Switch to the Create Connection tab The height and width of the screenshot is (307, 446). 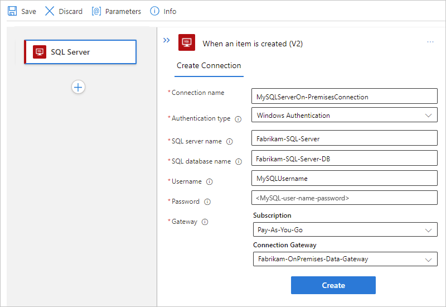point(209,66)
